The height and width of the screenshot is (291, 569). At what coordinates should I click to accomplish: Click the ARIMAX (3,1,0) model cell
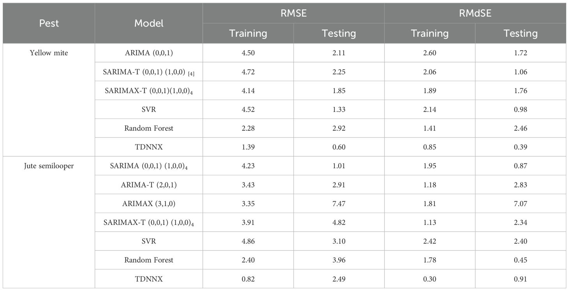click(148, 203)
